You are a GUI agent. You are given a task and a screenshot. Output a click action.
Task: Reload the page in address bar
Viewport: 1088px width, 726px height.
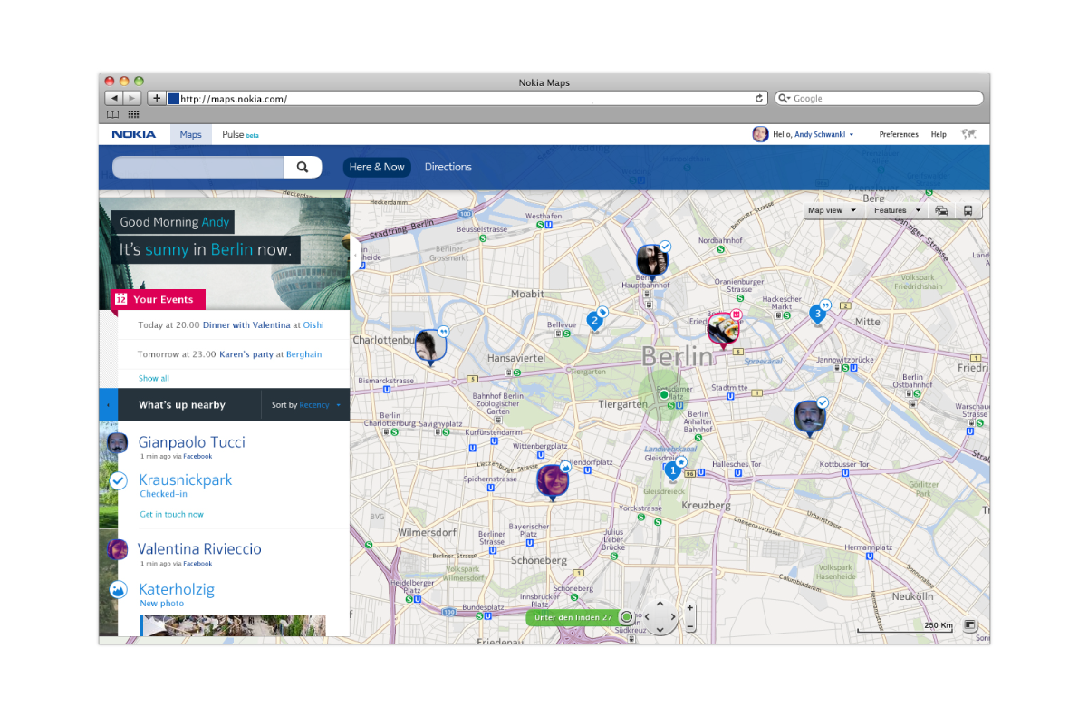pyautogui.click(x=759, y=98)
